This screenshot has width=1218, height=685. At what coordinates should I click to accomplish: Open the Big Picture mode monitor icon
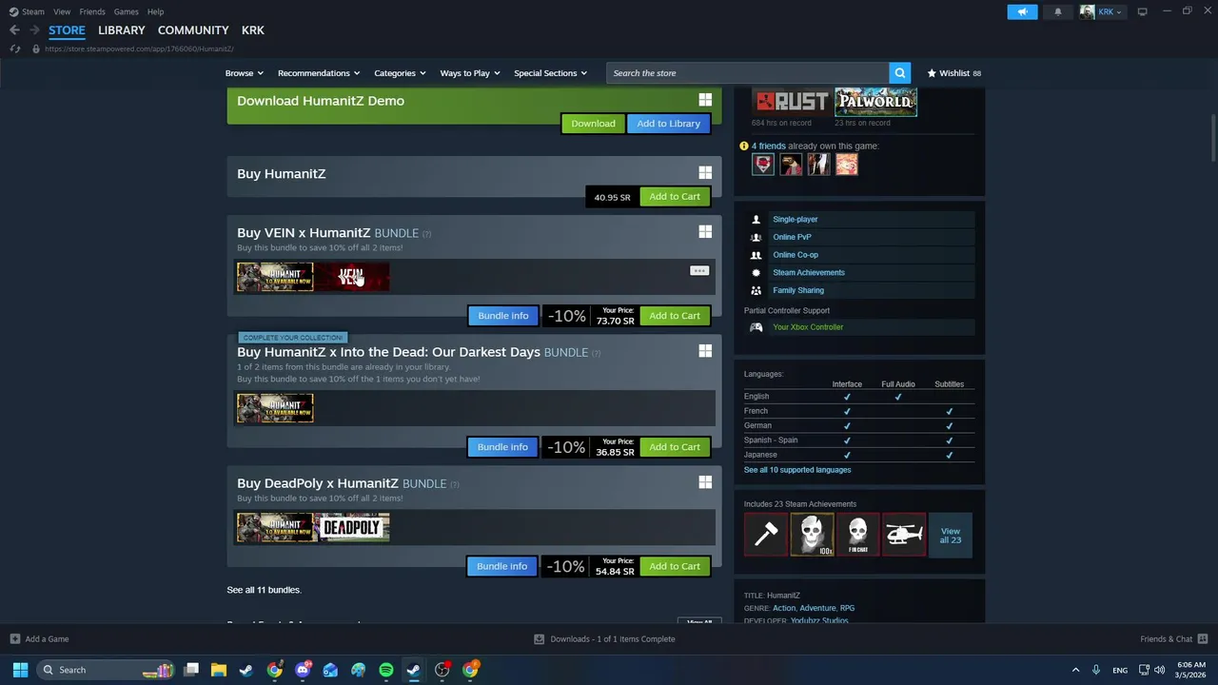click(x=1142, y=11)
